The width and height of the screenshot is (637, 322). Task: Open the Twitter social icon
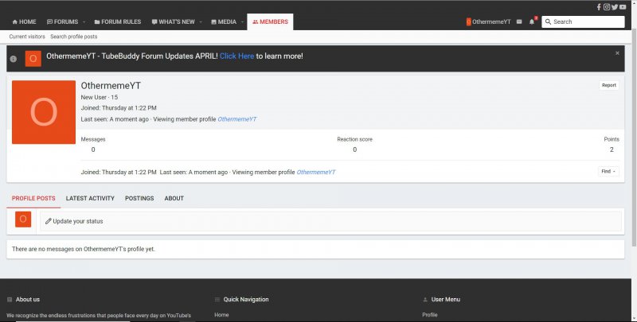(615, 6)
